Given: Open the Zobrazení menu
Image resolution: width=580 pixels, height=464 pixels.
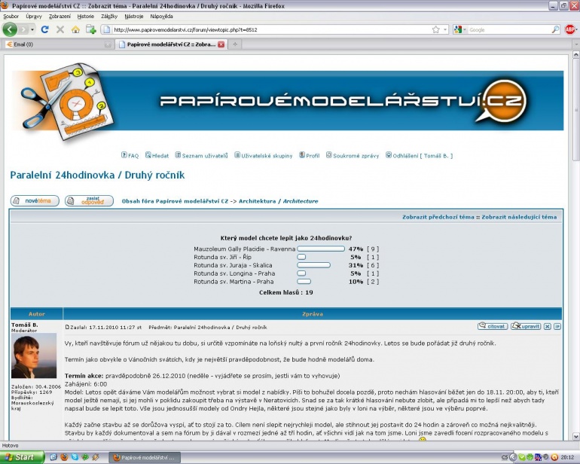Looking at the screenshot, I should coord(60,17).
